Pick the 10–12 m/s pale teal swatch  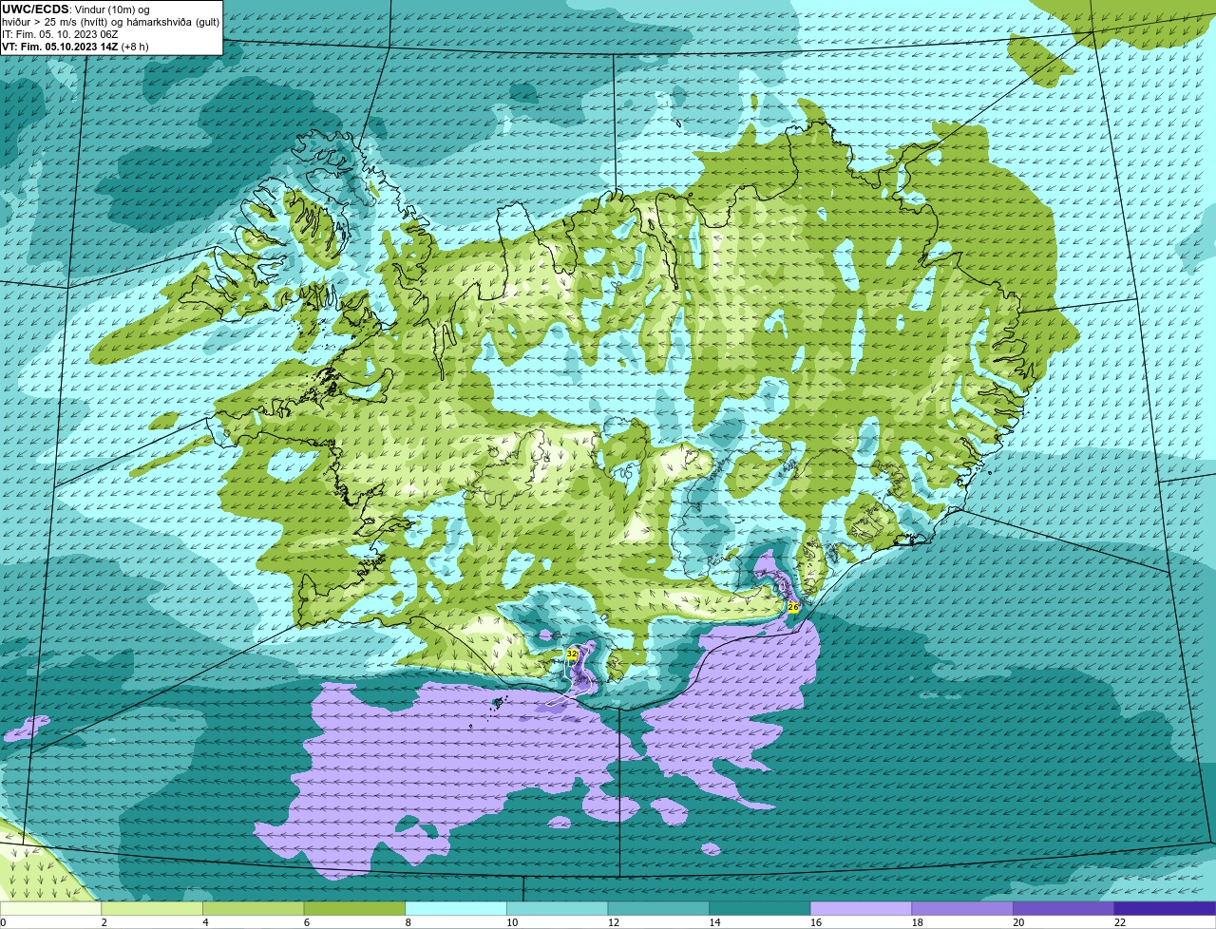[557, 908]
